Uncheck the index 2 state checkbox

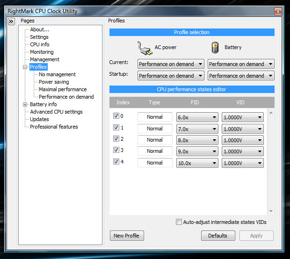(x=116, y=139)
